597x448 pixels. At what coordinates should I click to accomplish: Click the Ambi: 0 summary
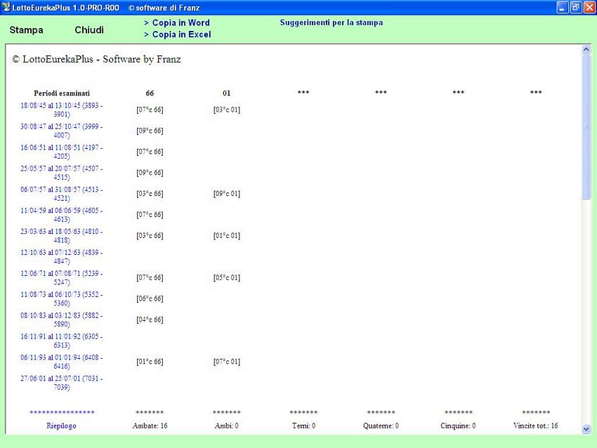227,426
